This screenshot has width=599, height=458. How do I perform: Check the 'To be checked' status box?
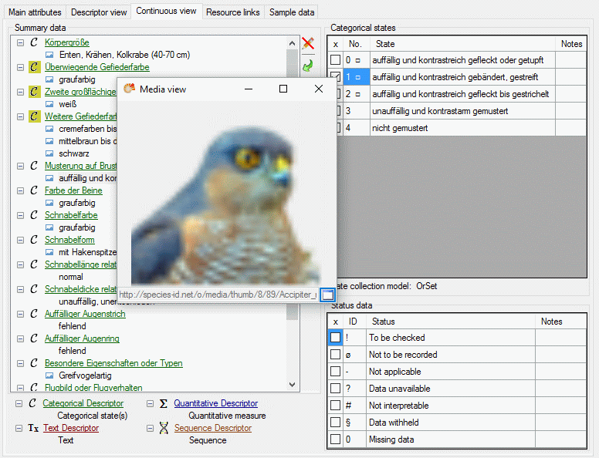click(x=335, y=338)
